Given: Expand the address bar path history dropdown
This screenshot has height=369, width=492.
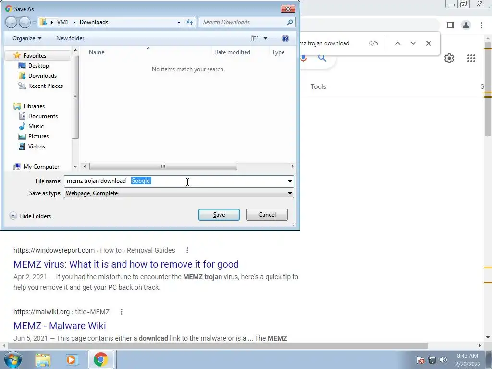Looking at the screenshot, I should point(179,22).
